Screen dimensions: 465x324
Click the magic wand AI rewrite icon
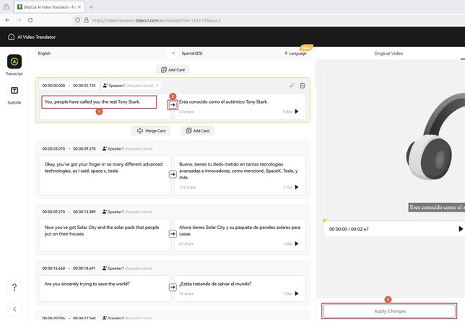(x=292, y=85)
